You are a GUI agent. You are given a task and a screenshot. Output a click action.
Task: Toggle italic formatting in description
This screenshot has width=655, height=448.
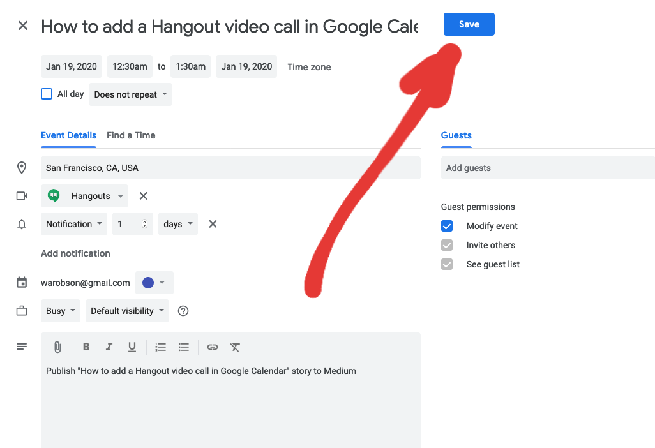pos(109,347)
